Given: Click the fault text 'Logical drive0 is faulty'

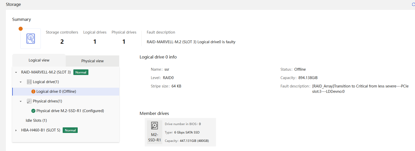Looking at the screenshot, I should [216, 42].
